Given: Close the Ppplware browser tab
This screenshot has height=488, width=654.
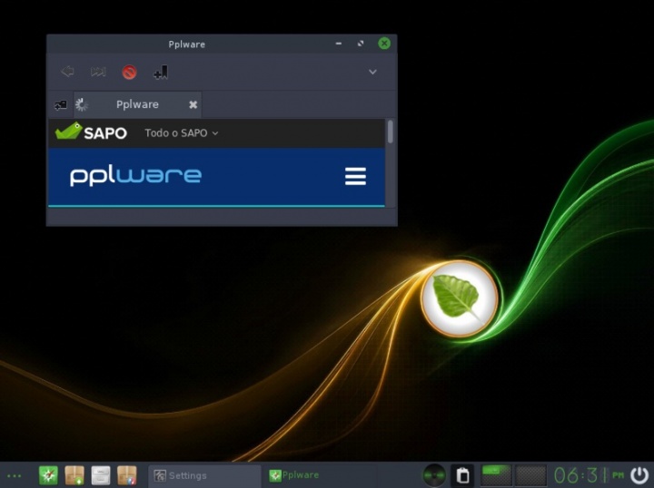Looking at the screenshot, I should tap(193, 104).
